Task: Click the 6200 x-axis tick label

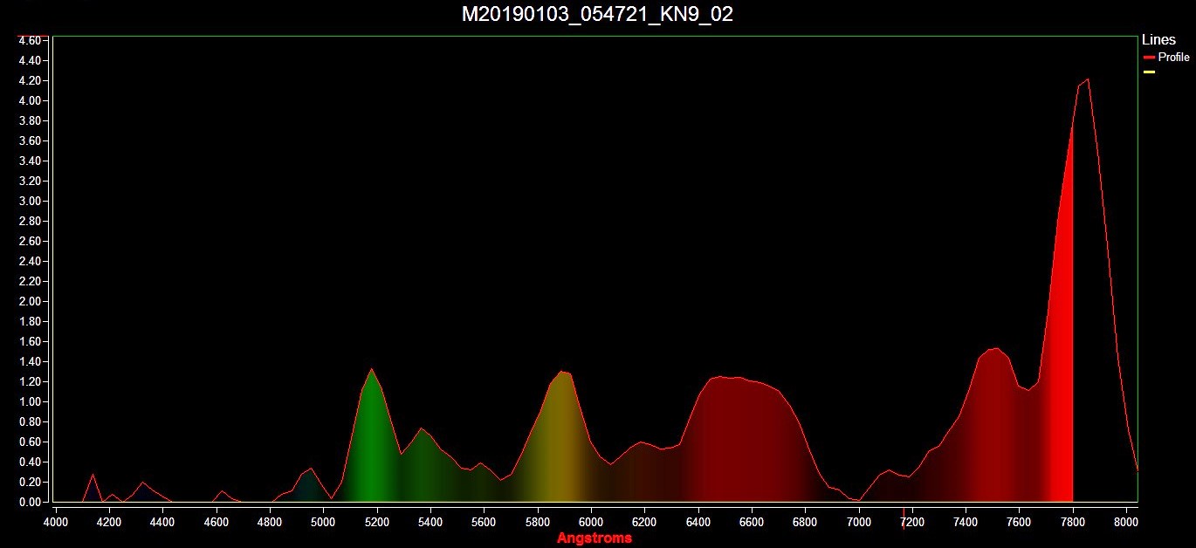Action: click(644, 523)
